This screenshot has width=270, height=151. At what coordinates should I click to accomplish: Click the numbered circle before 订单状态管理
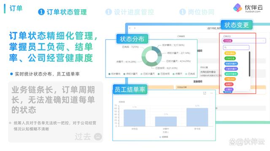(41, 12)
